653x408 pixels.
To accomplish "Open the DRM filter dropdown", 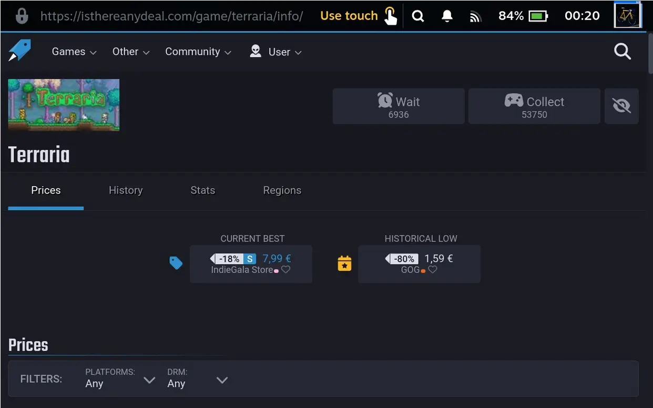I will [198, 378].
